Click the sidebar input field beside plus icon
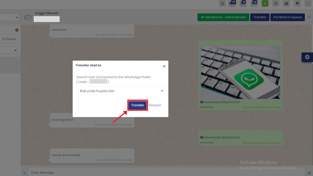This screenshot has width=313, height=176. point(6,30)
